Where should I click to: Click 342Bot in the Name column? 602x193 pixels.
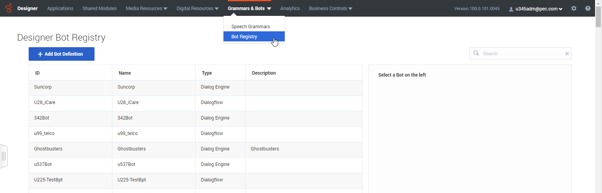[x=125, y=118]
